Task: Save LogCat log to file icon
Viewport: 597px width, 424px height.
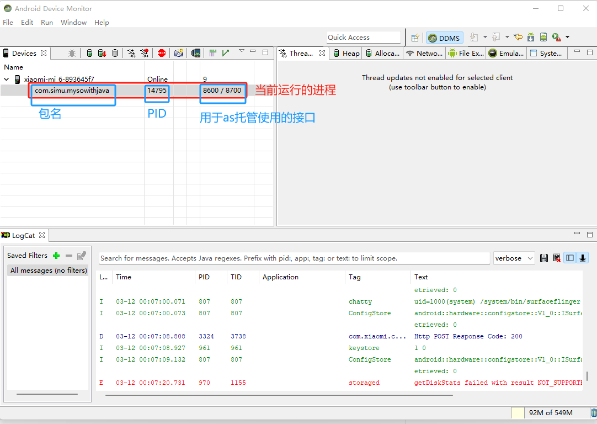Action: [544, 258]
